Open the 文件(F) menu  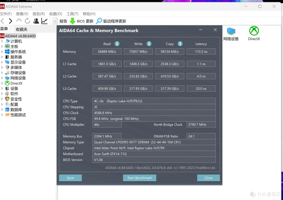[x=6, y=14]
